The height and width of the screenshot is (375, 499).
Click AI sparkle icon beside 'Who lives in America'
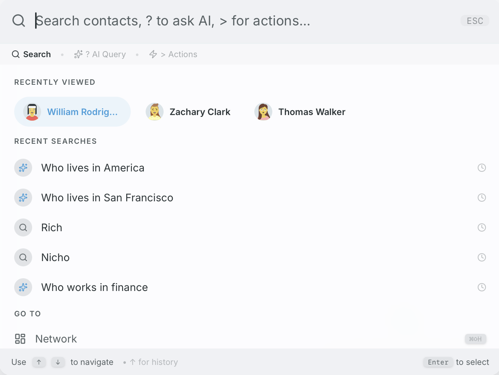pos(23,168)
